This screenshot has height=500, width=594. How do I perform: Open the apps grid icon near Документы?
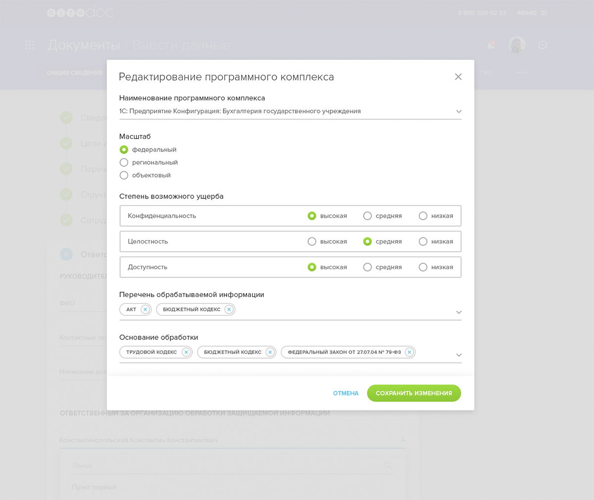(30, 45)
